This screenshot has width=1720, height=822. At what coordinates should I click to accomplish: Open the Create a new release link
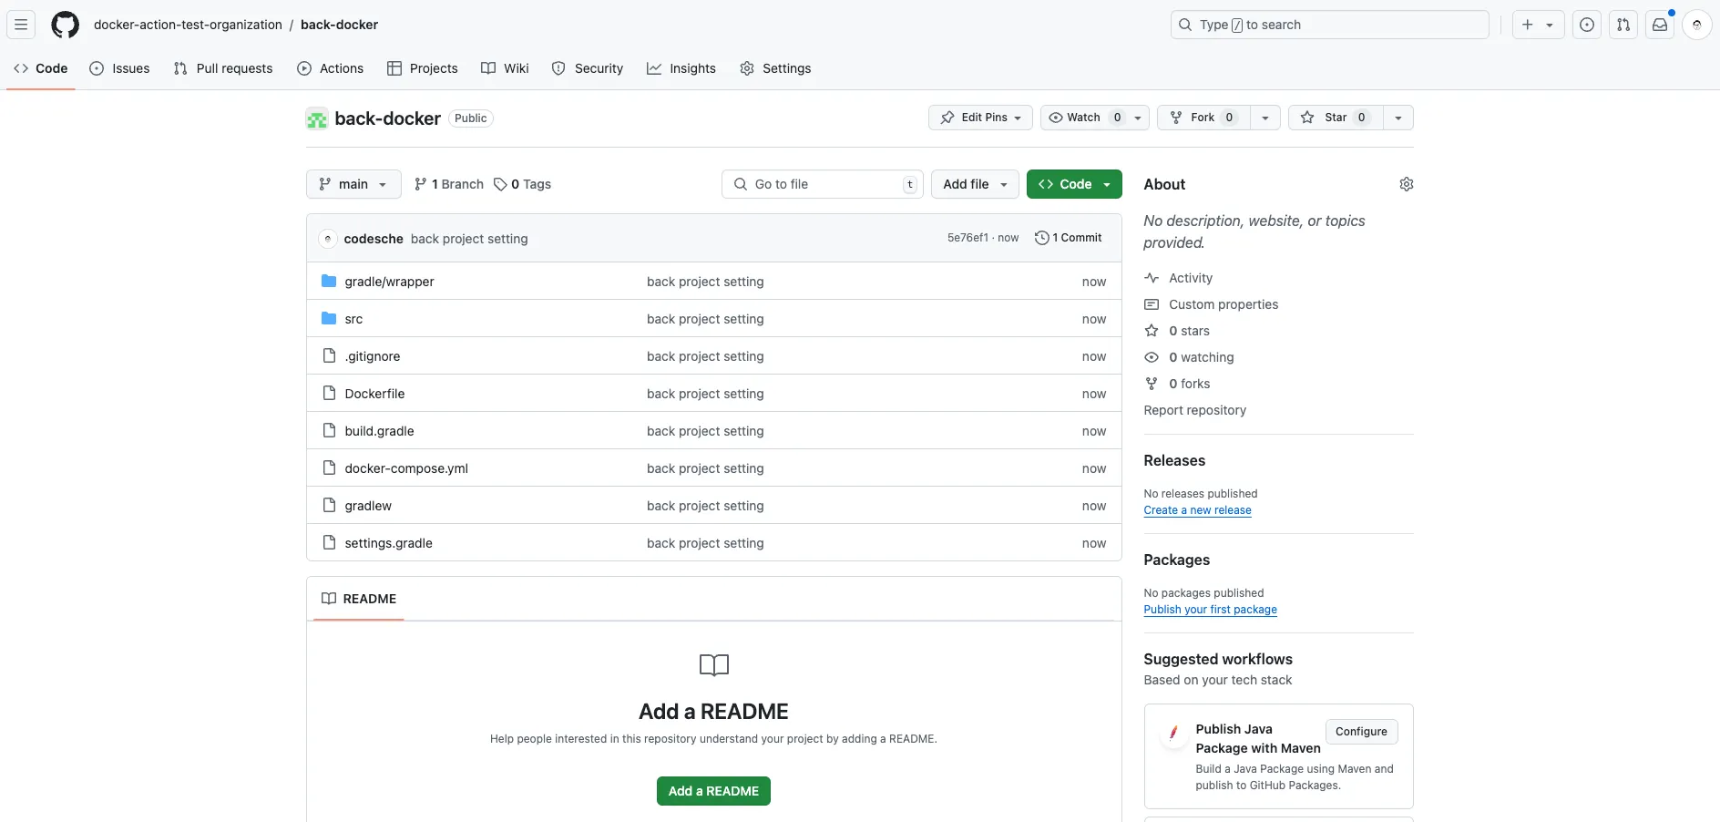(1197, 510)
